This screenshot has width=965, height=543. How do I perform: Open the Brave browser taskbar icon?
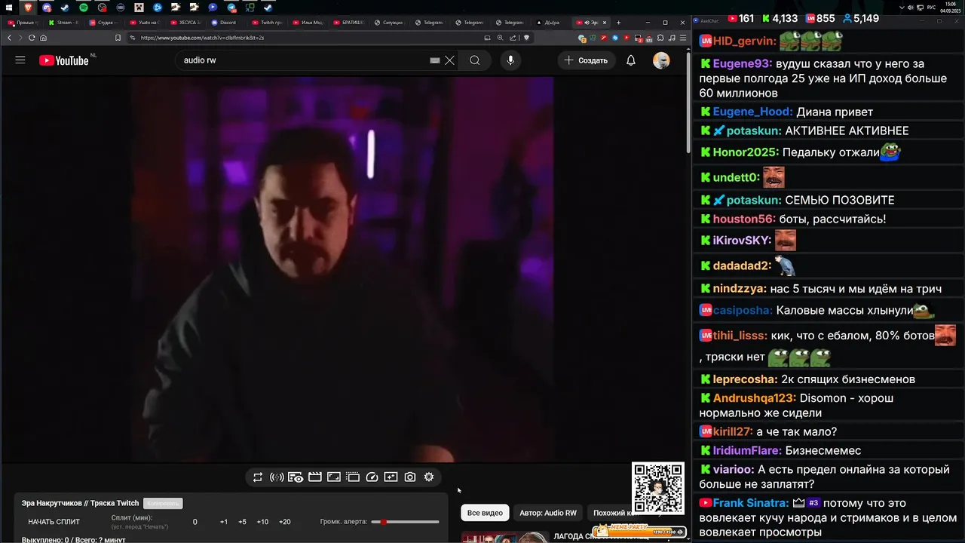click(28, 8)
